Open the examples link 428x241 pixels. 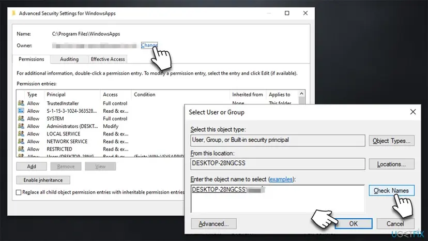[281, 179]
